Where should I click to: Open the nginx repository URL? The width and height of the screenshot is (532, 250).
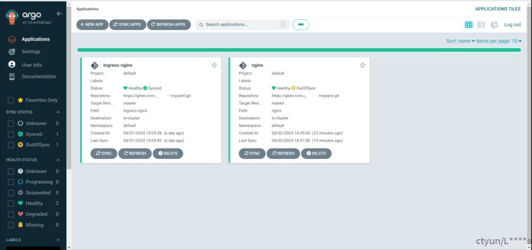(x=305, y=96)
